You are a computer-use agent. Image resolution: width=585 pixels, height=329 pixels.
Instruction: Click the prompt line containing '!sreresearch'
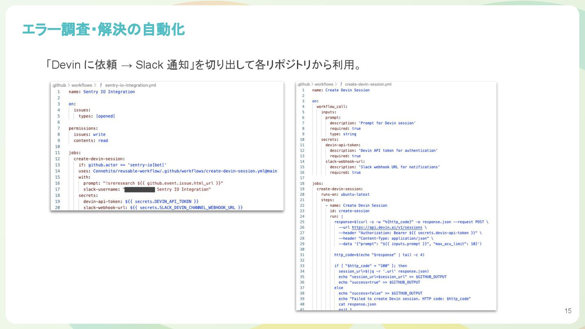pyautogui.click(x=153, y=183)
